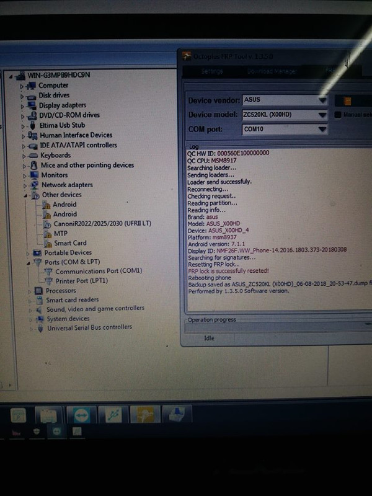This screenshot has height=496, width=372.
Task: Click the Operation progress bar
Action: point(278,327)
